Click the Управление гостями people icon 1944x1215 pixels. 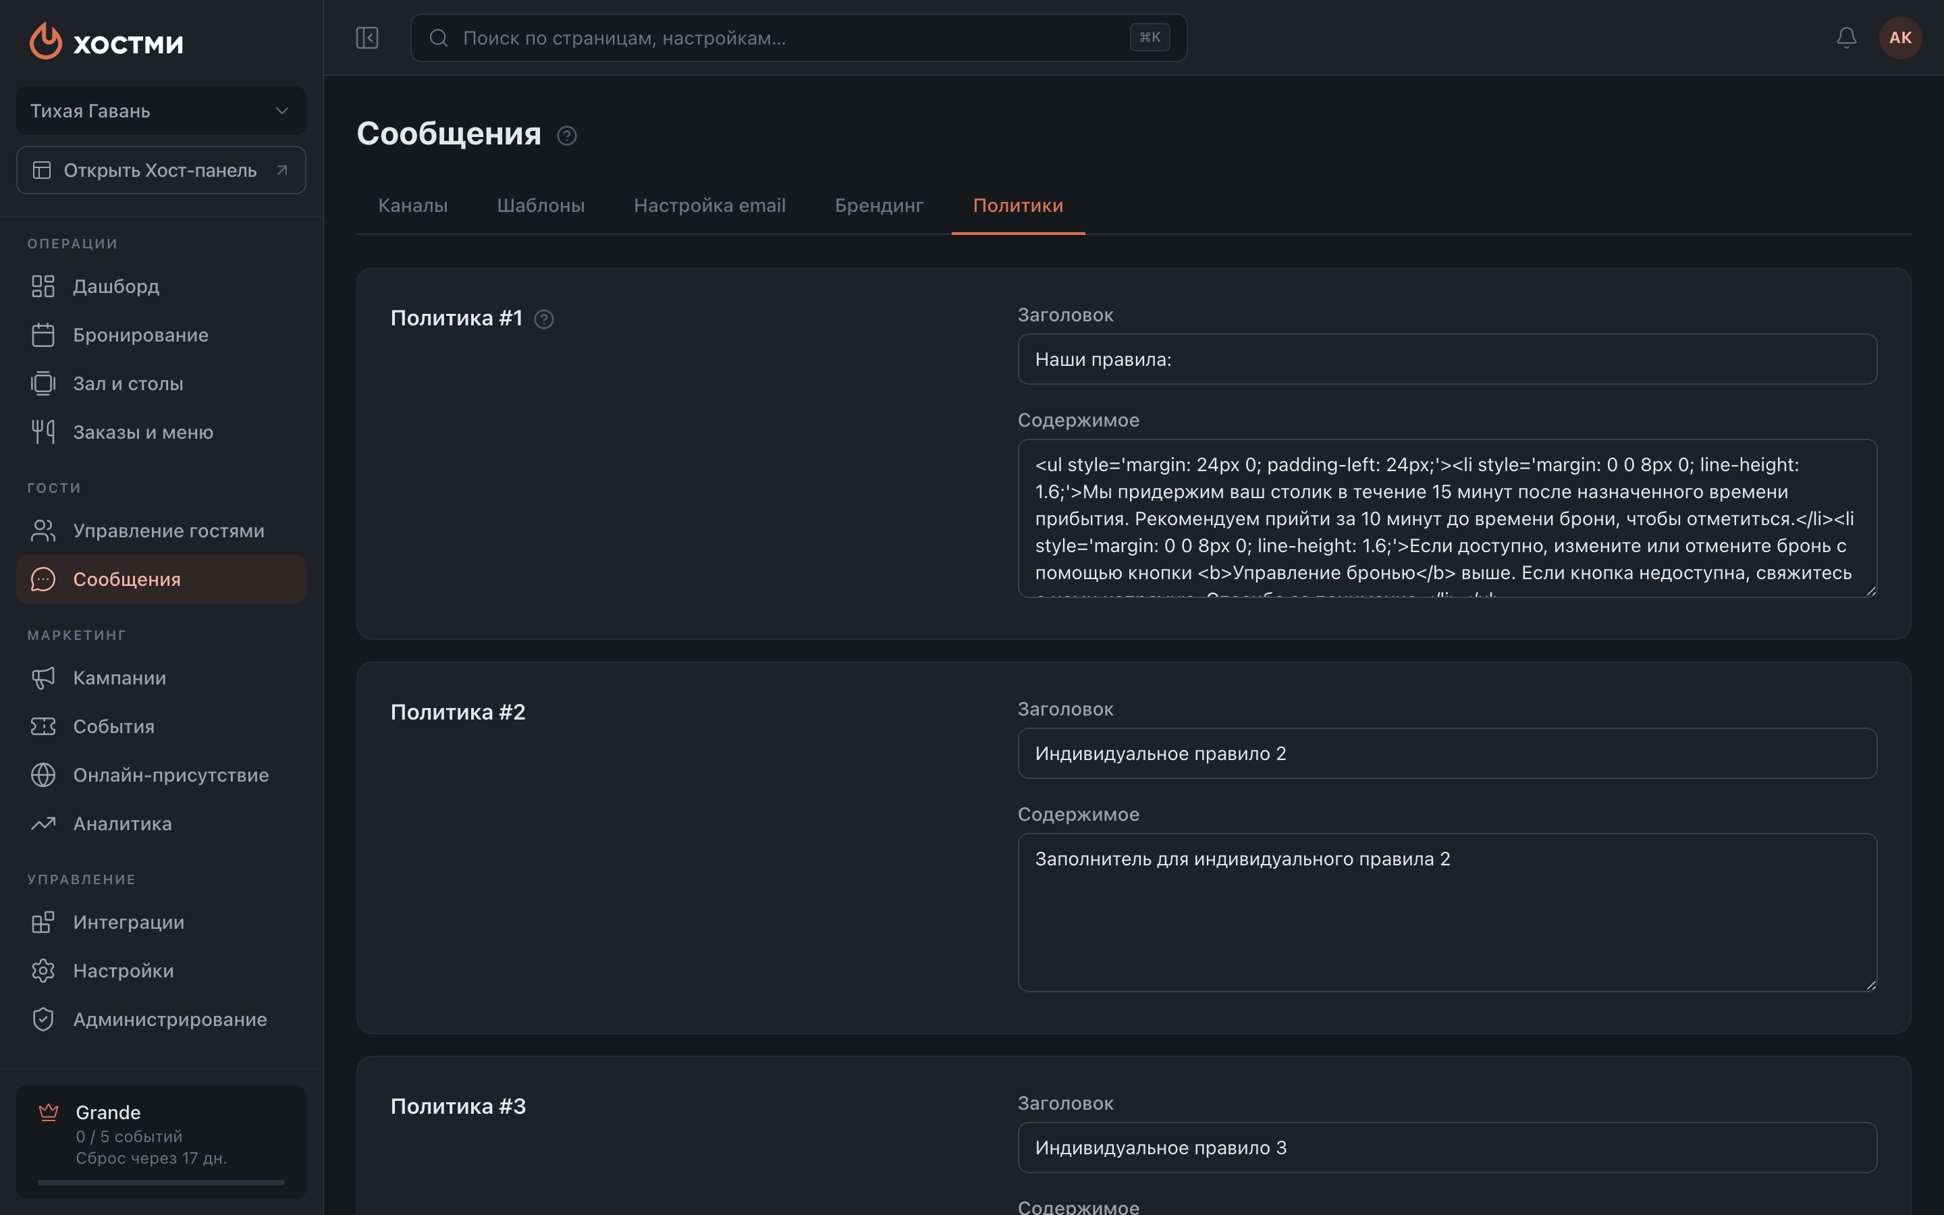[43, 531]
